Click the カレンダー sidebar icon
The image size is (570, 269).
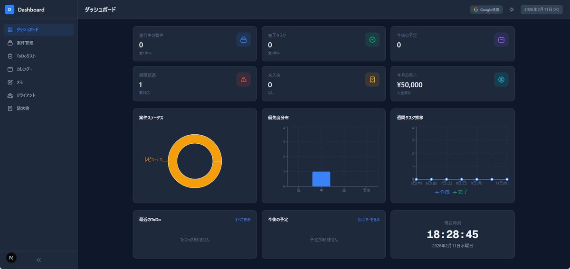pos(10,69)
